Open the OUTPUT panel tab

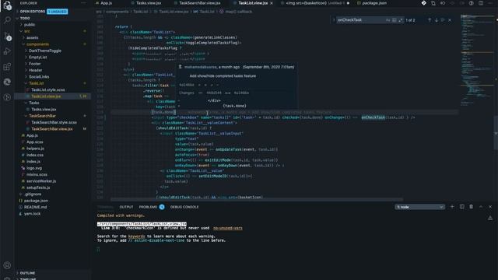point(126,207)
